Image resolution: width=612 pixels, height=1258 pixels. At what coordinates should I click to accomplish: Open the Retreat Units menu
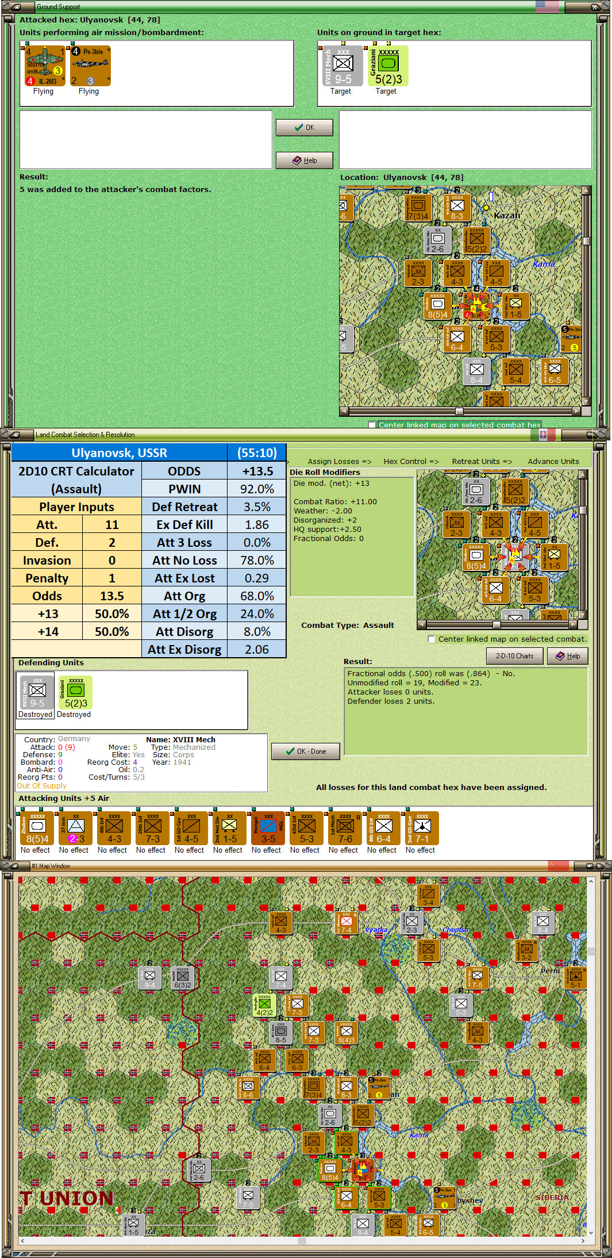click(x=482, y=461)
